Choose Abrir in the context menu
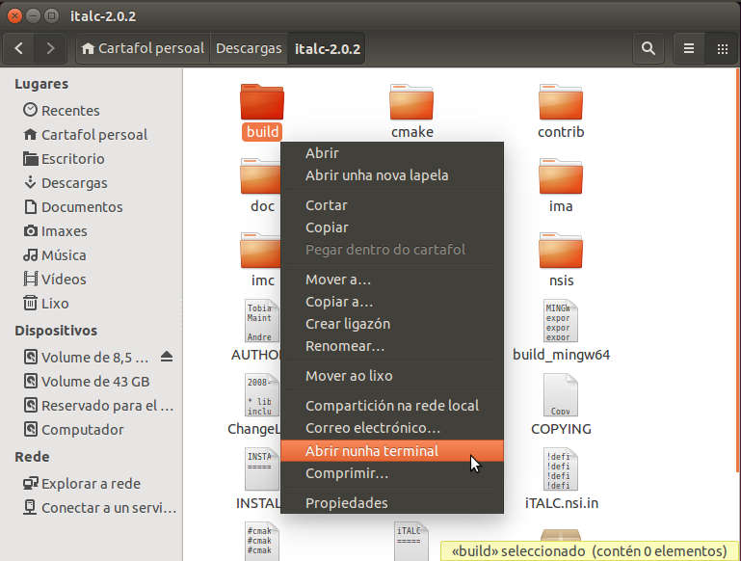 coord(392,153)
